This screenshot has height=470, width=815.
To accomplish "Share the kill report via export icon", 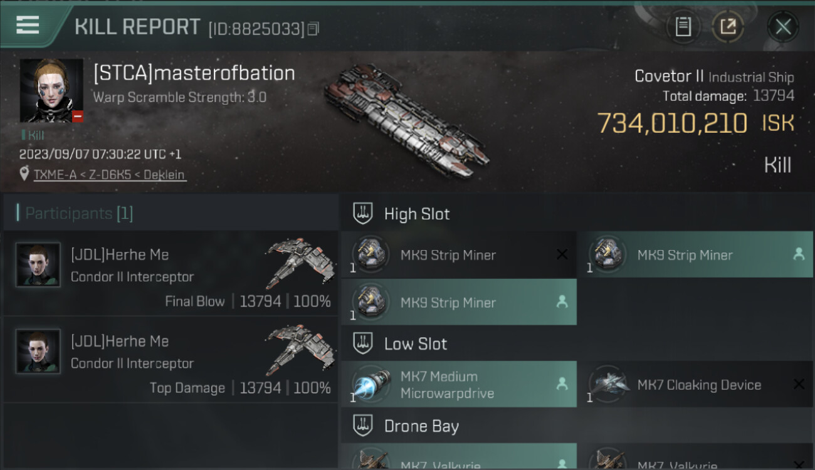I will click(x=727, y=27).
